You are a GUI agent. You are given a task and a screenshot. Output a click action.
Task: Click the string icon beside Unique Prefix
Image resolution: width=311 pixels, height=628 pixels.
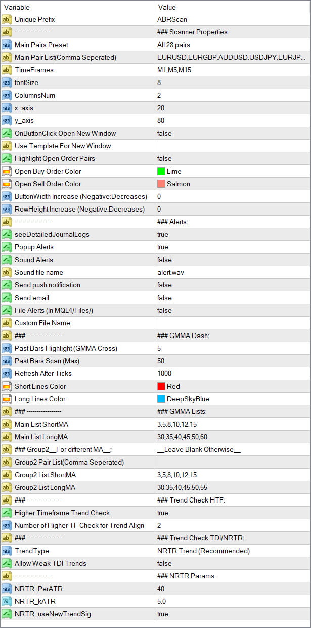pos(7,19)
